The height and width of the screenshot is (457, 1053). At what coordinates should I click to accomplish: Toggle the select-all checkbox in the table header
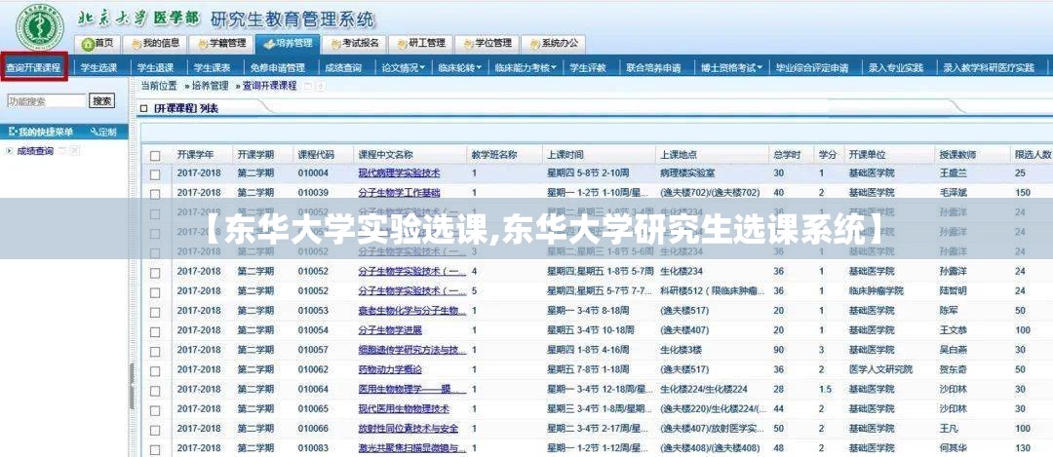pos(155,156)
